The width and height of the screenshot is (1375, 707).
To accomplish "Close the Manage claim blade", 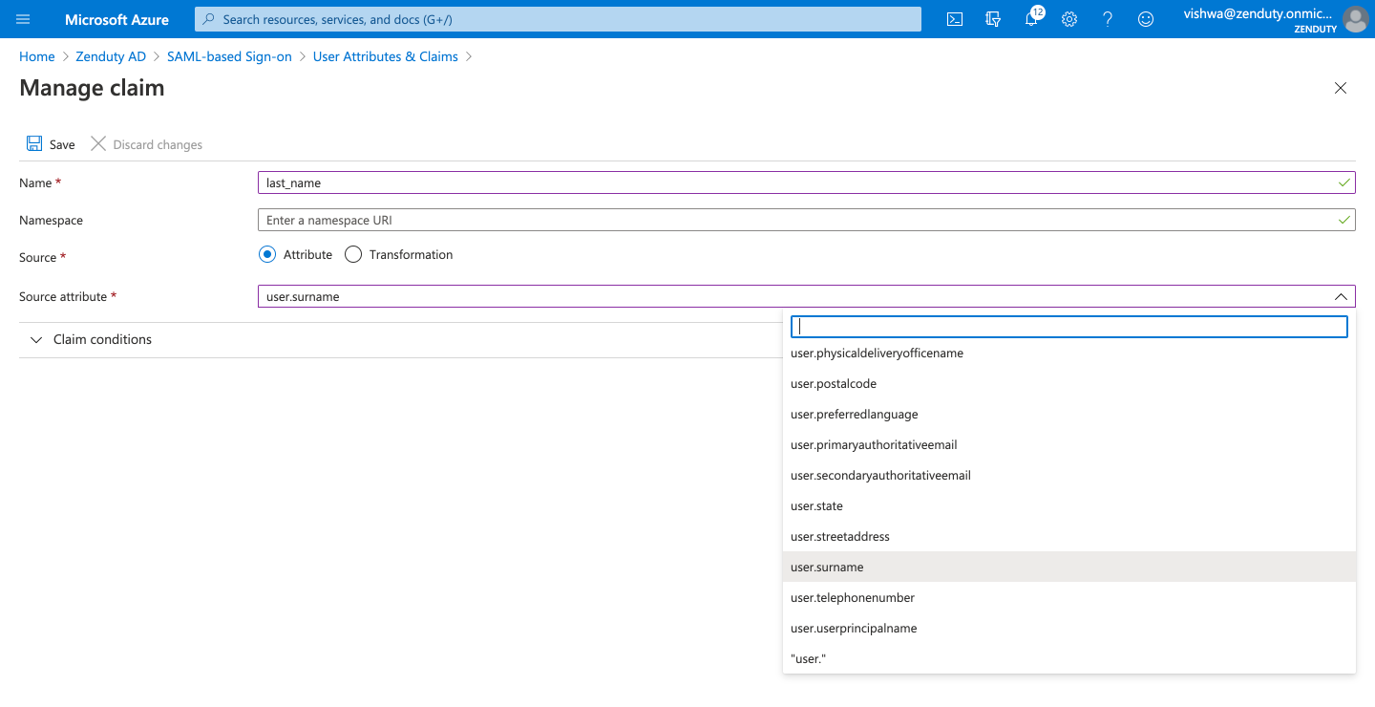I will coord(1341,88).
